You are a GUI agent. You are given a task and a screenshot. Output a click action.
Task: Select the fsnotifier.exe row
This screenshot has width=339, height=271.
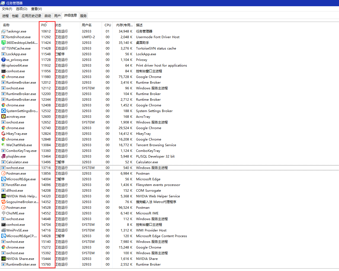point(169,185)
